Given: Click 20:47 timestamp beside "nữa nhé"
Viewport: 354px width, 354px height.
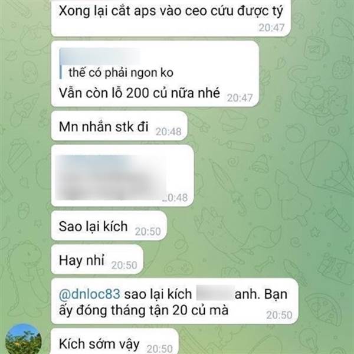Looking at the screenshot, I should pos(240,98).
